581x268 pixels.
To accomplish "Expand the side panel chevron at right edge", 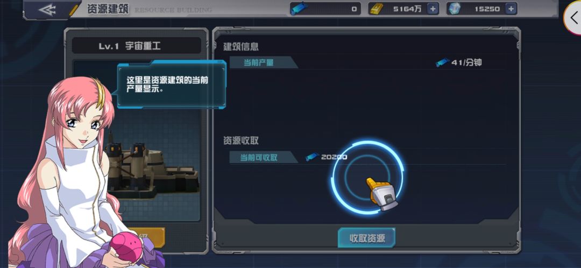I will point(573,17).
